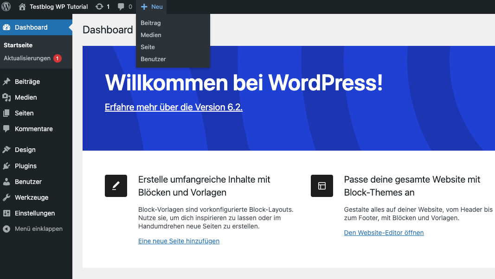Viewport: 495px width, 279px height.
Task: Click Den Website-Editor öffnen link
Action: pyautogui.click(x=384, y=233)
